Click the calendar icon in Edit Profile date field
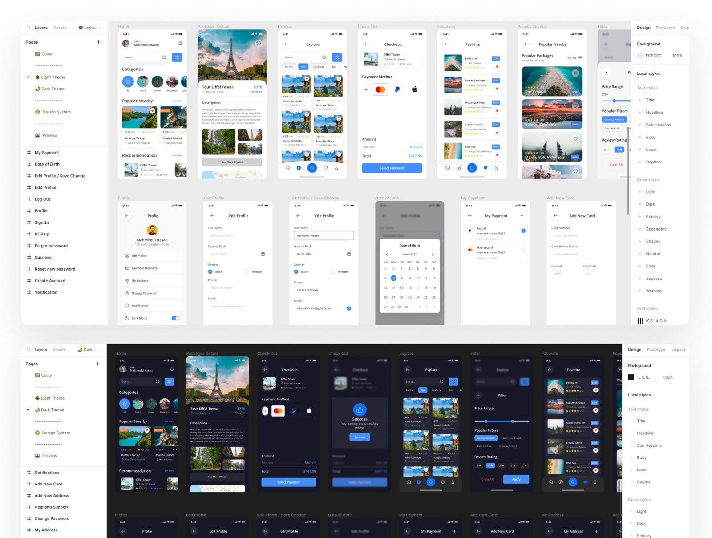This screenshot has height=538, width=712. point(263,254)
